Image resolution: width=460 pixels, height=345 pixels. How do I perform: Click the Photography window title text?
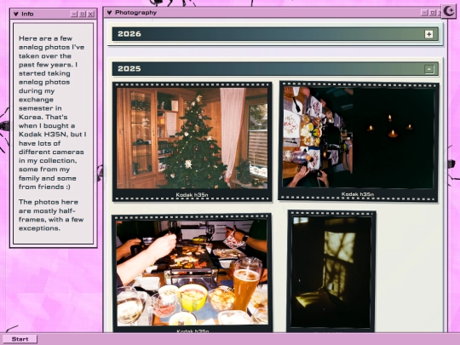click(135, 12)
